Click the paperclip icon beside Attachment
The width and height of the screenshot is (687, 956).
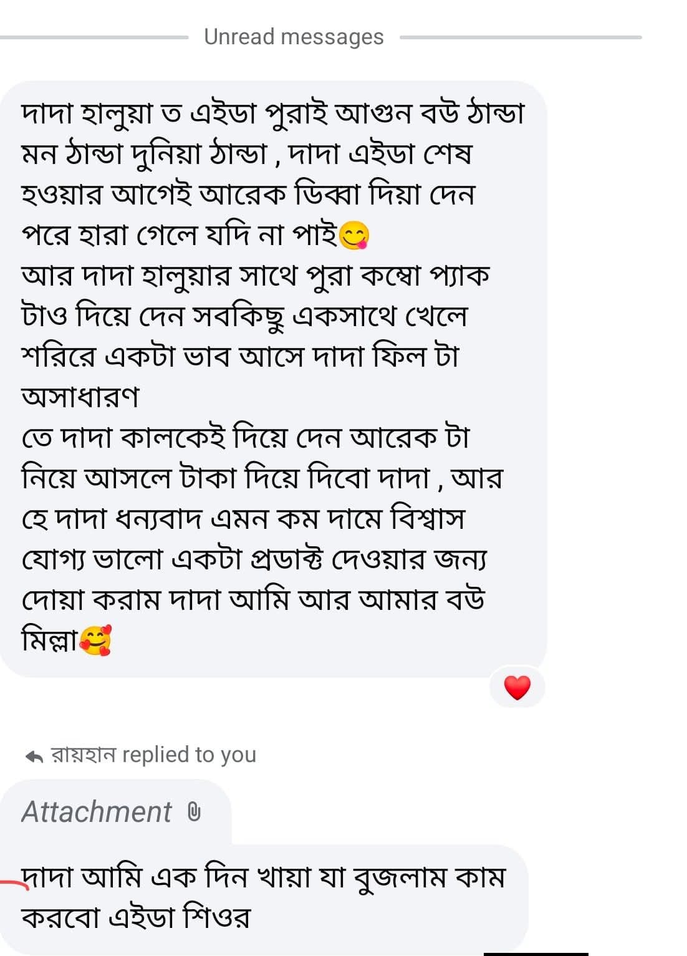(194, 812)
